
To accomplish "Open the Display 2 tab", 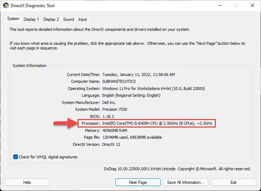I will tap(51, 19).
